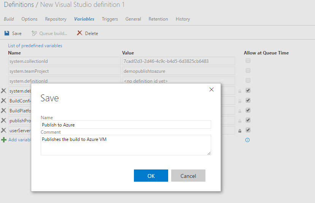Viewport: 315px width, 203px height.
Task: Click the red Delete X icon
Action: [80, 33]
